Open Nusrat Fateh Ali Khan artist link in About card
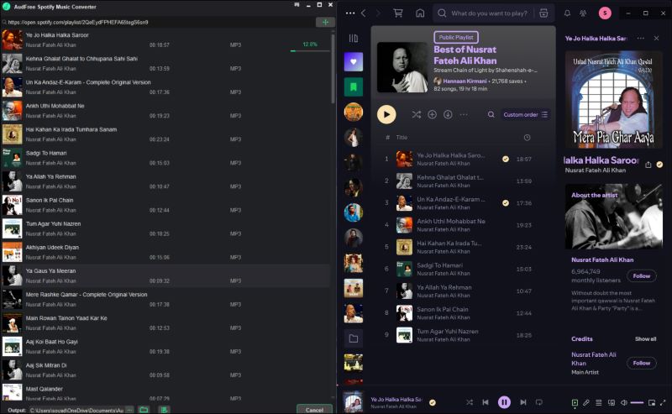Viewport: 672px width, 414px height. pyautogui.click(x=602, y=259)
